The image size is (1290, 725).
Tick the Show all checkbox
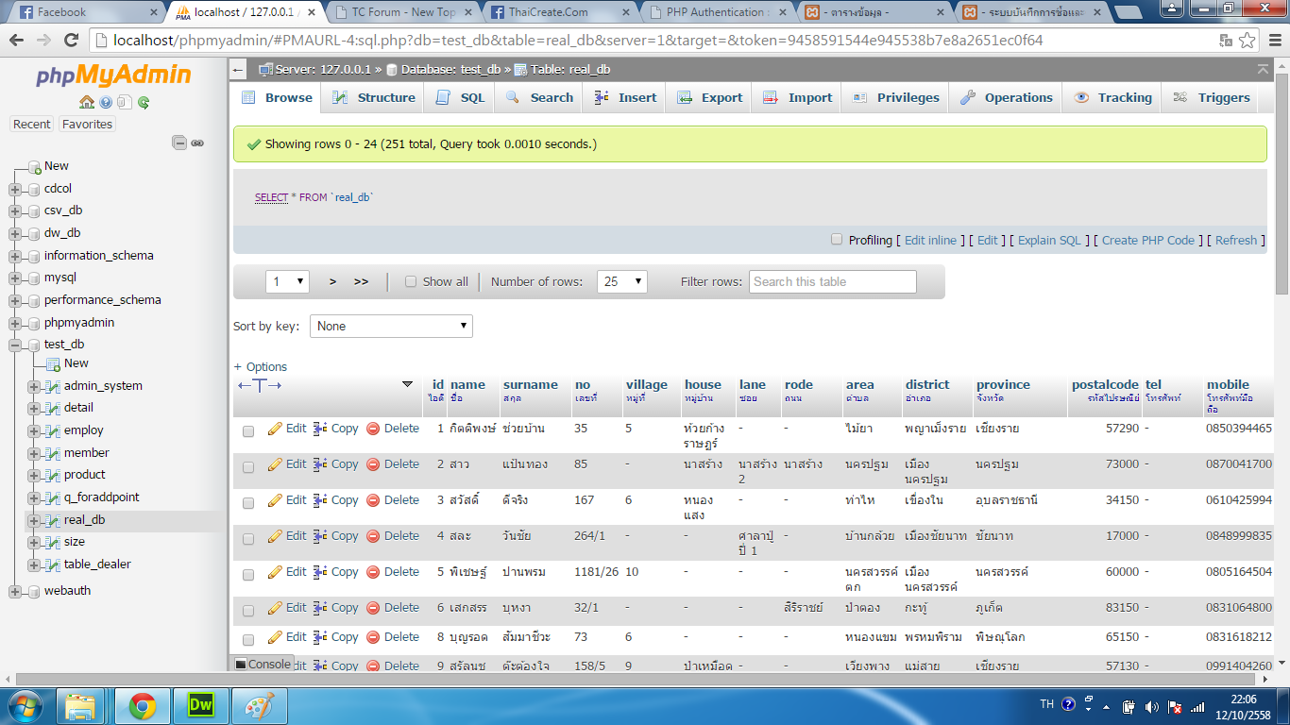411,281
